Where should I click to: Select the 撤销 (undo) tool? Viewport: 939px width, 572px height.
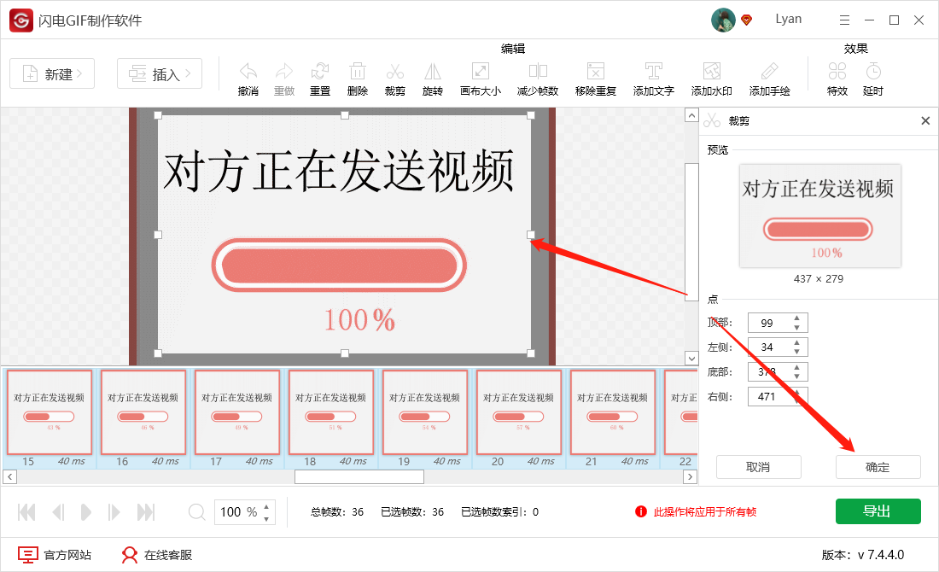pyautogui.click(x=248, y=77)
